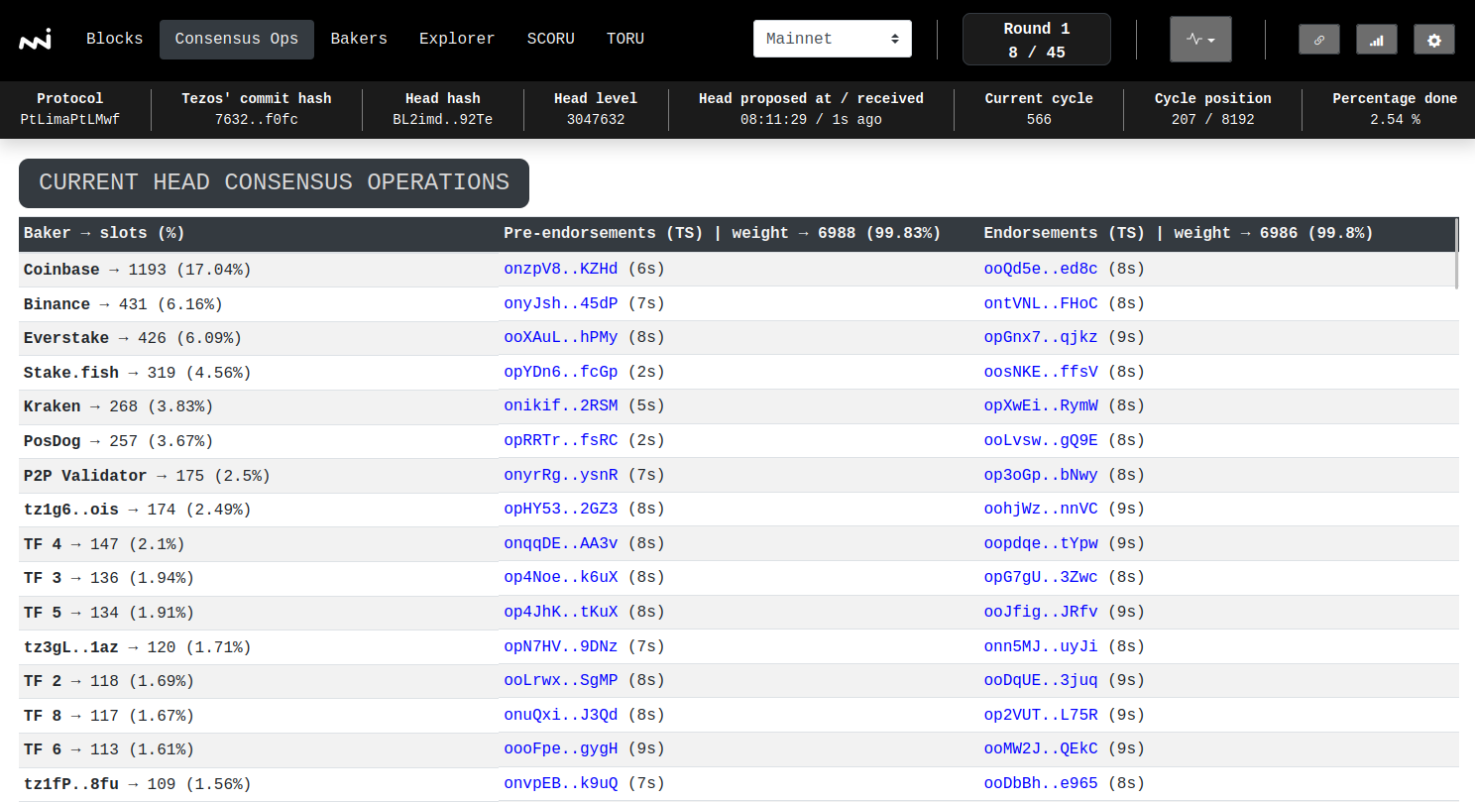1475x802 pixels.
Task: Open Kraken endorsement opXwEi..RymW link
Action: coord(1040,405)
